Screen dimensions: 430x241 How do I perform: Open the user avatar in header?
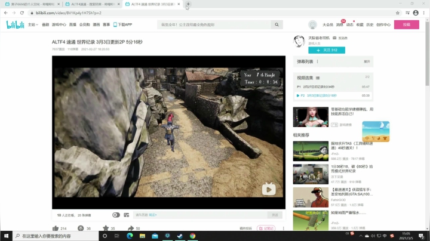(x=312, y=24)
